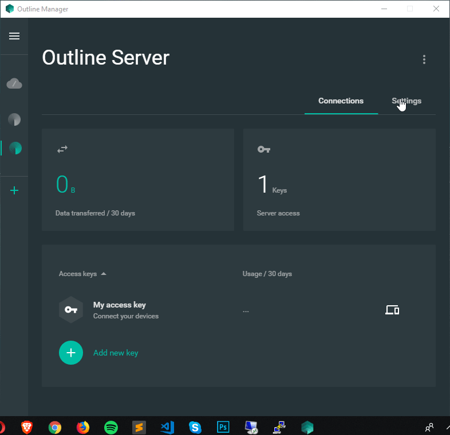Select the cloud server icon in sidebar
The height and width of the screenshot is (435, 450).
click(x=14, y=83)
